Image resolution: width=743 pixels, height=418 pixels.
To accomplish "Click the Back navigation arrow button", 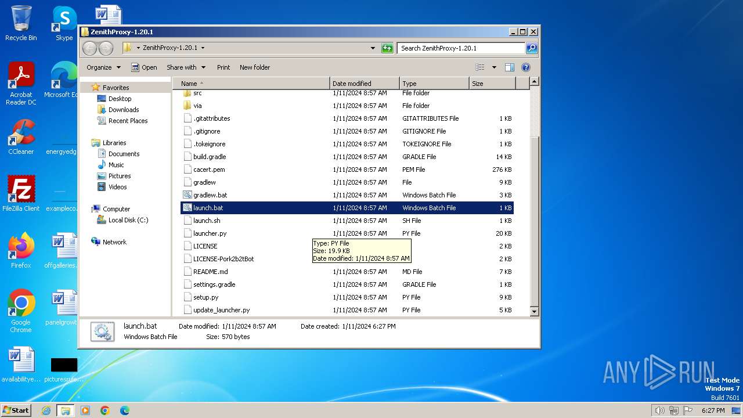I will (x=89, y=48).
